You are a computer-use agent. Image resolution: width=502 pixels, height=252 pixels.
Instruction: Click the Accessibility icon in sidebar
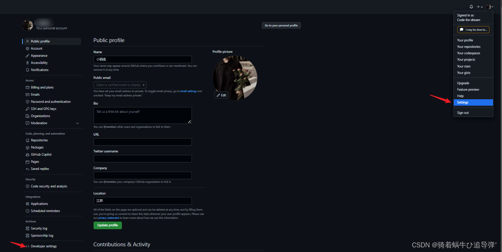click(28, 63)
